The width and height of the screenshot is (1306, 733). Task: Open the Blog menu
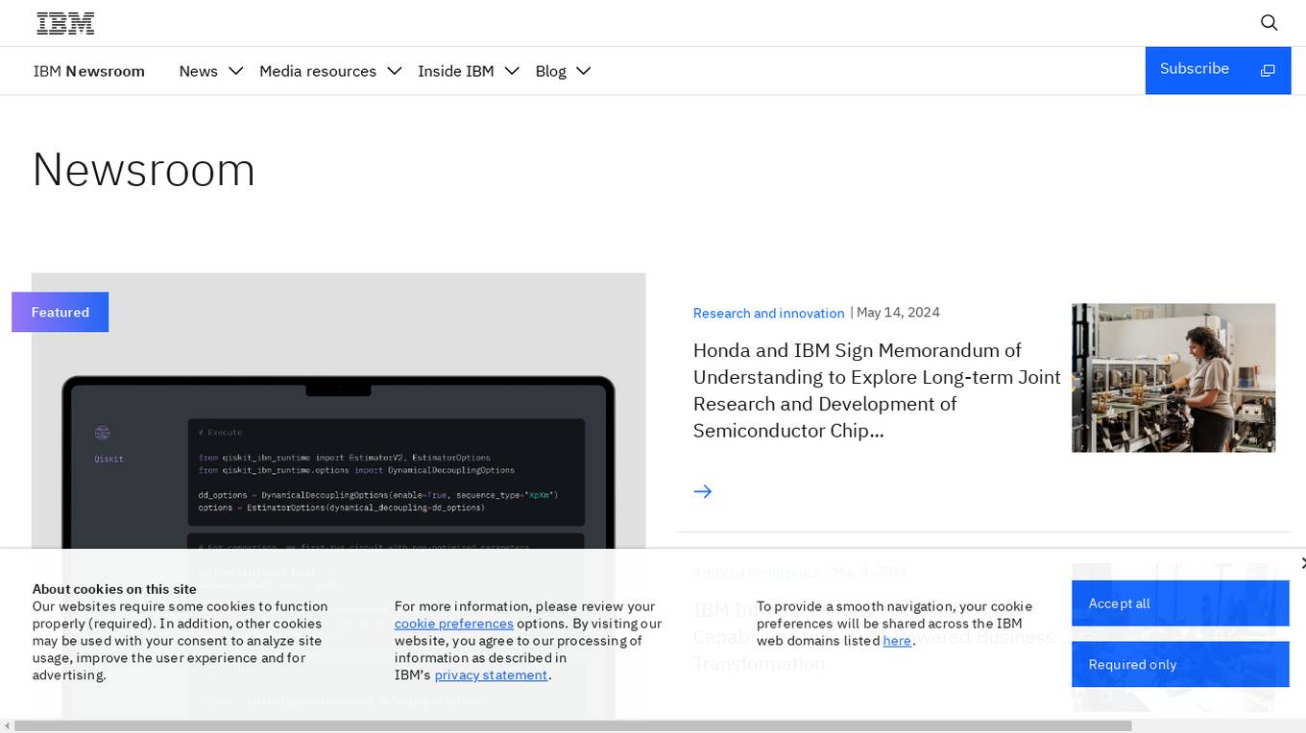(x=551, y=71)
